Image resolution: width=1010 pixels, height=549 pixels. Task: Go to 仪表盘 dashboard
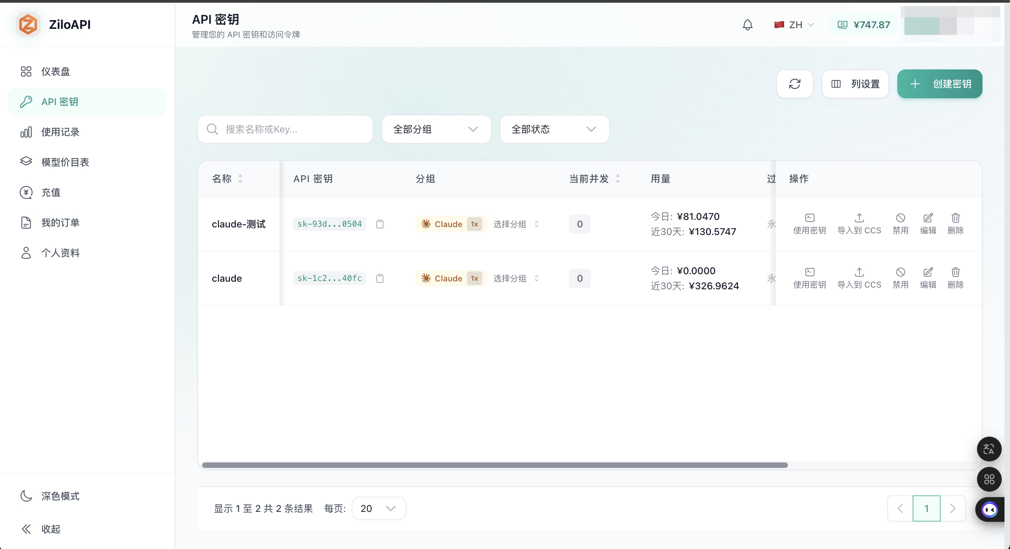click(x=87, y=71)
